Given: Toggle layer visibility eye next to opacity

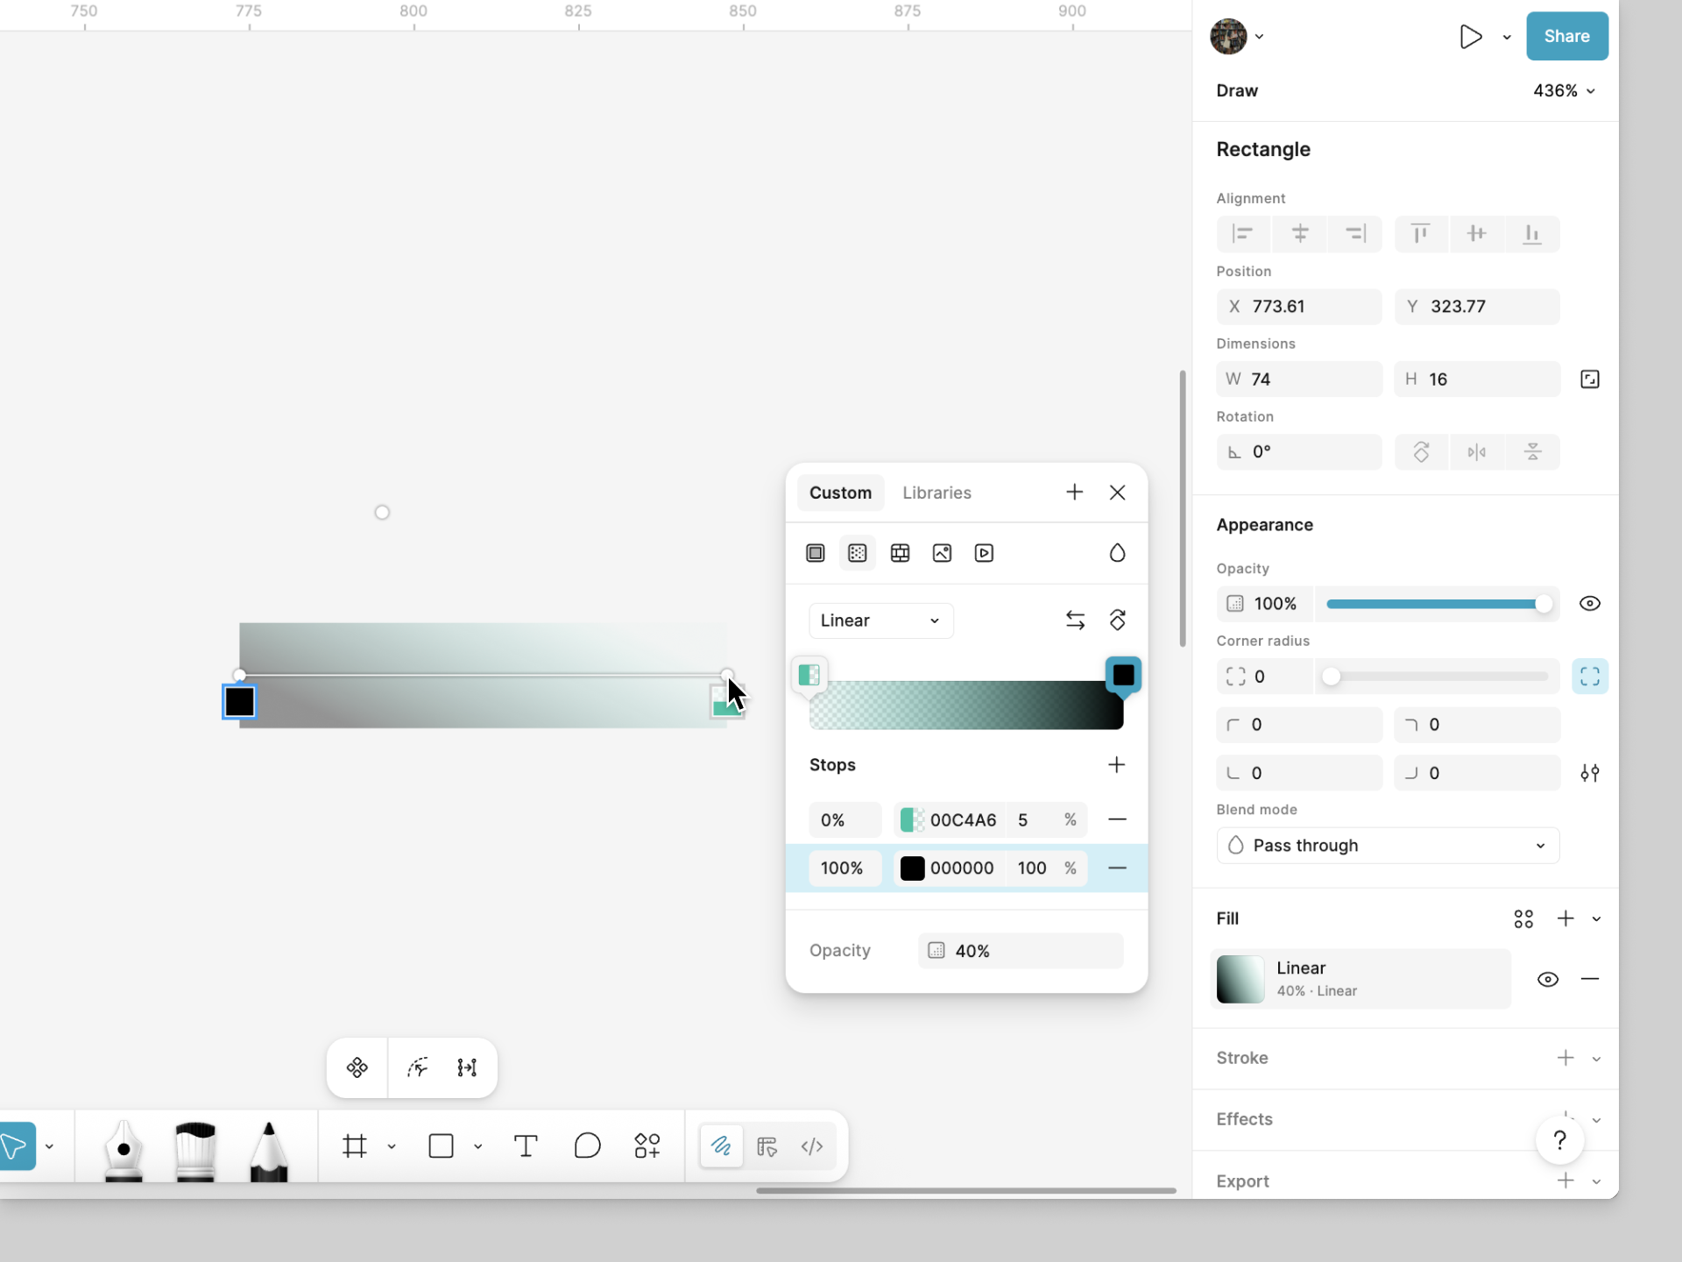Looking at the screenshot, I should click(1589, 604).
